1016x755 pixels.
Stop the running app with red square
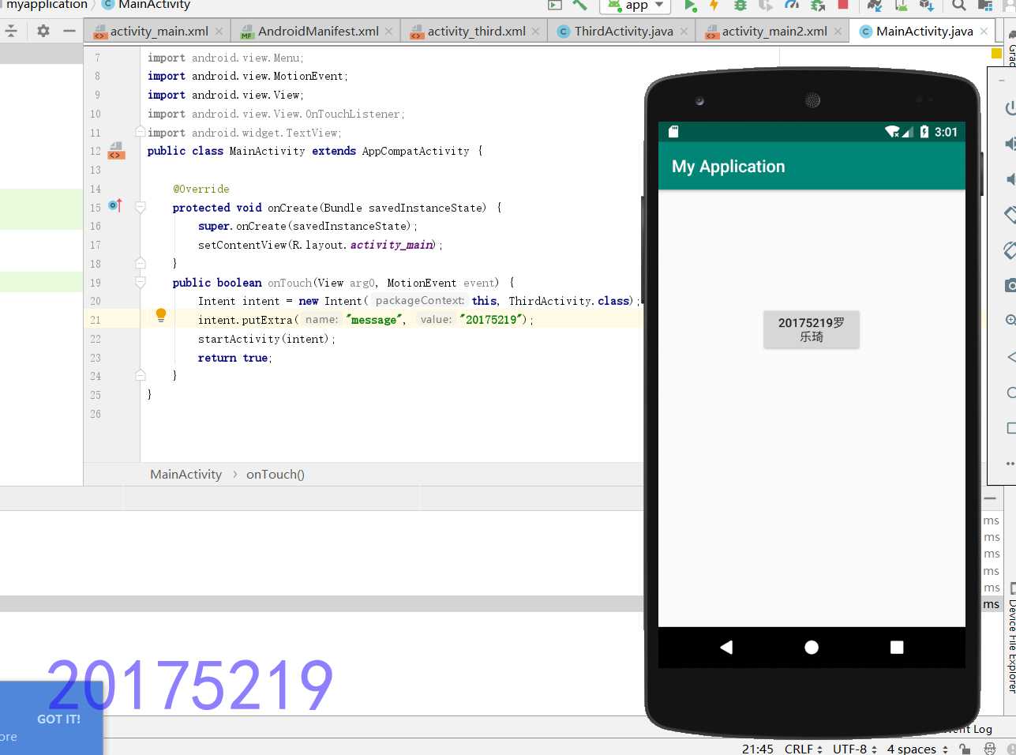tap(843, 5)
